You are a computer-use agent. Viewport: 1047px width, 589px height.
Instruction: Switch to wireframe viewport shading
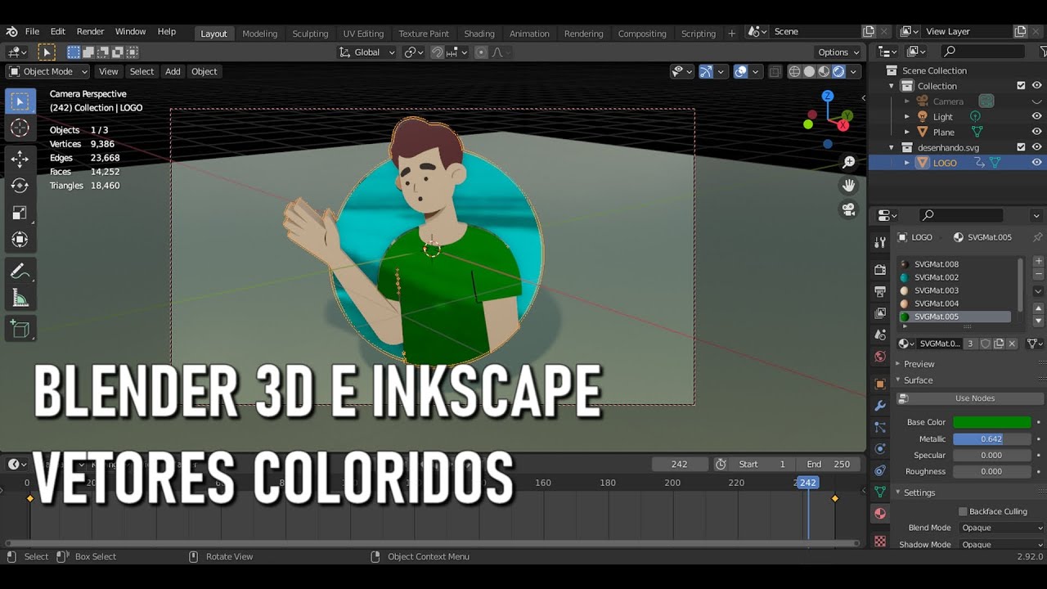pos(794,72)
